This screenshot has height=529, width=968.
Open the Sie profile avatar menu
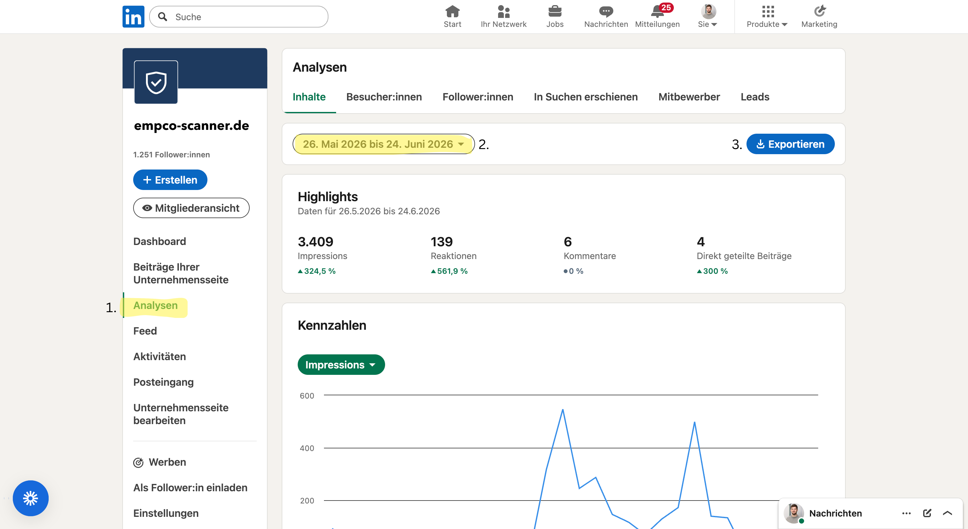pos(708,17)
